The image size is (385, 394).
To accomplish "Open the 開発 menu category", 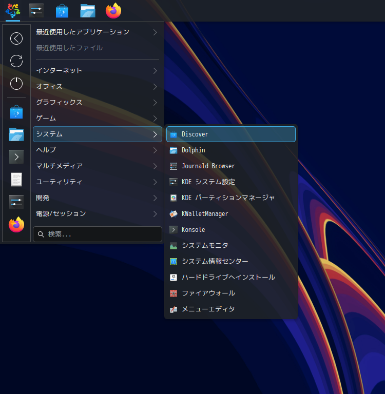I will (98, 198).
